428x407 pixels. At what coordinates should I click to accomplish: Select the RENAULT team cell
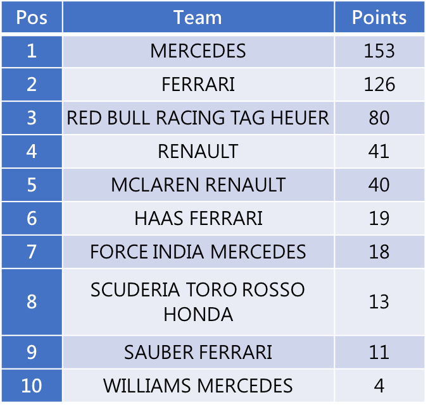pyautogui.click(x=198, y=152)
